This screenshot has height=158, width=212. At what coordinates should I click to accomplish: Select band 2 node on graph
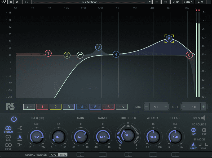[x=67, y=55]
